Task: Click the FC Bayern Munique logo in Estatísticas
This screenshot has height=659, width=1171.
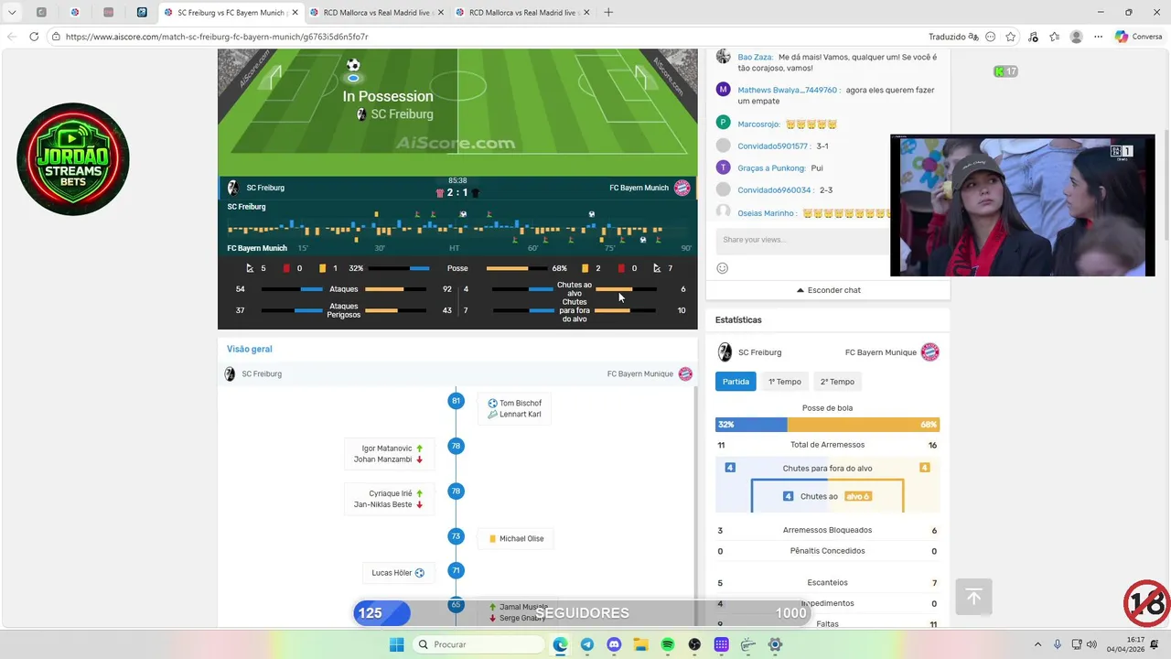Action: (x=929, y=352)
